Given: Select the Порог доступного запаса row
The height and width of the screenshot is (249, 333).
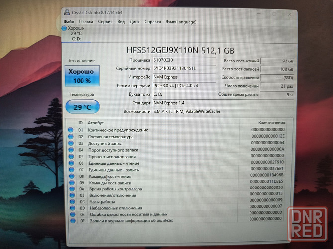Looking at the screenshot, I should pyautogui.click(x=176, y=150).
